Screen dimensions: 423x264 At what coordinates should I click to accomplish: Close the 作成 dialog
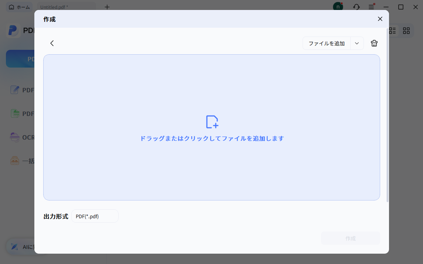[x=380, y=19]
